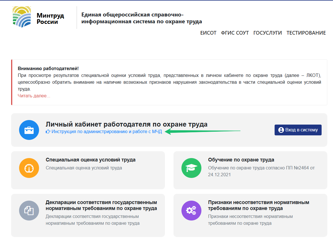
Task: Select the Специальная оценка условий труда heading
Action: 91,160
